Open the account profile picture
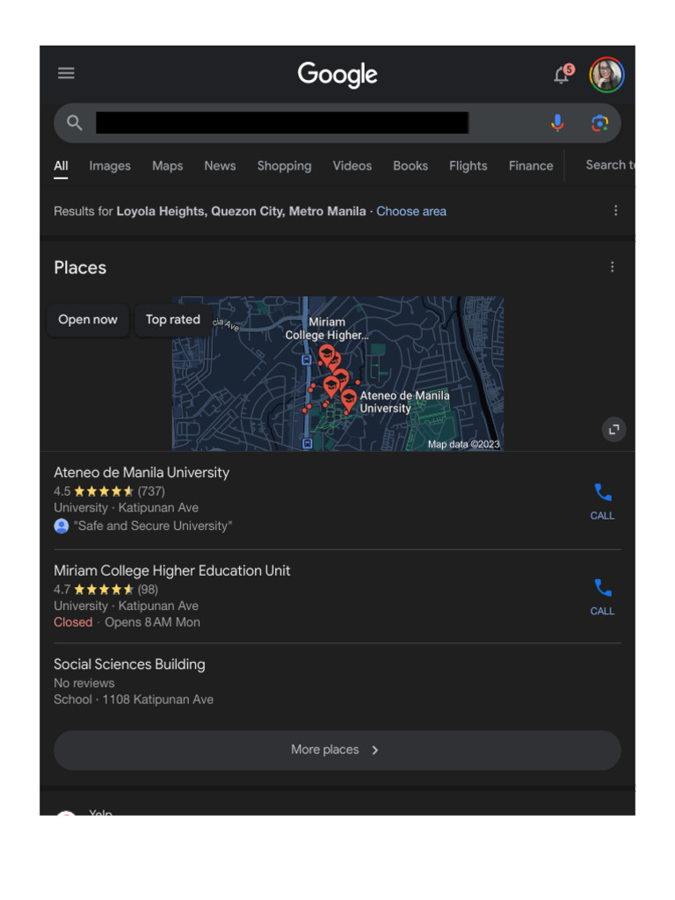Viewport: 675px width, 900px height. click(x=606, y=75)
